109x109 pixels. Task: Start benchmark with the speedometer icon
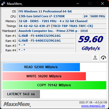point(104,58)
